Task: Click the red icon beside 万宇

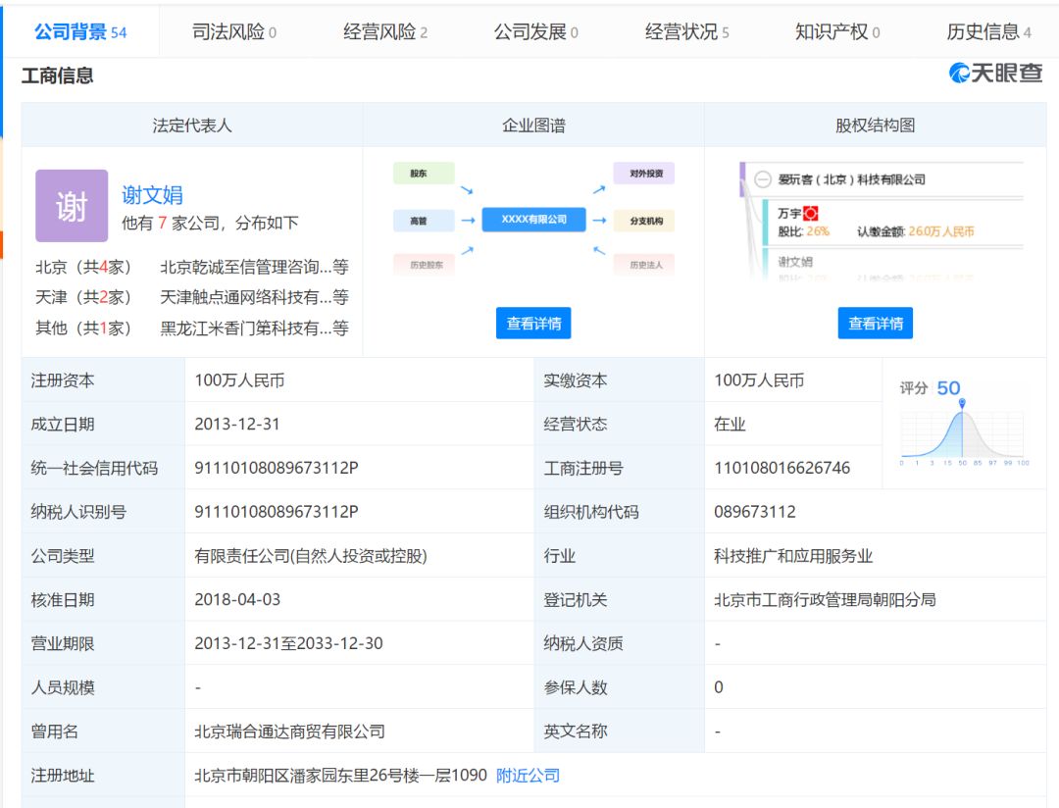Action: click(x=811, y=213)
